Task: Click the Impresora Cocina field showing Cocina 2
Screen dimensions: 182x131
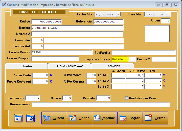Action: (124, 59)
